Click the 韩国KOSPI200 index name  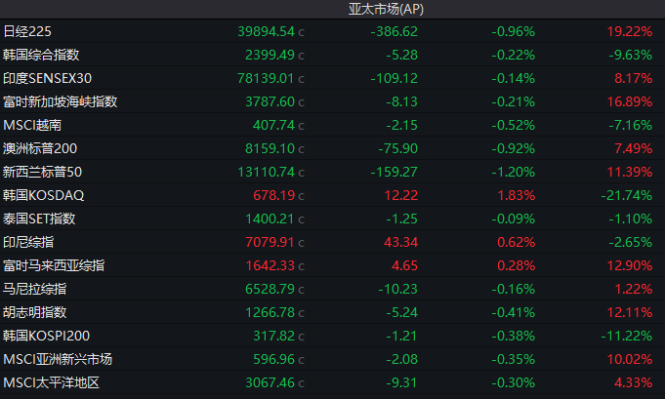coord(44,336)
